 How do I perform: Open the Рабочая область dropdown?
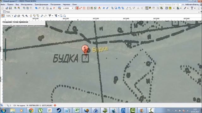point(192,4)
